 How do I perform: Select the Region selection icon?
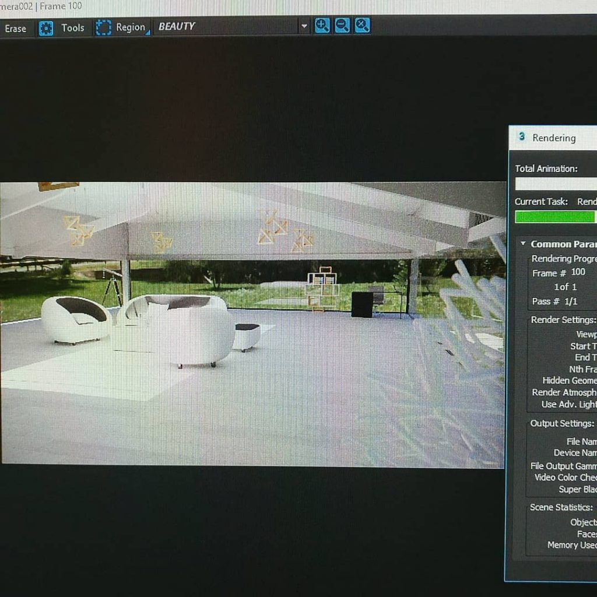103,28
